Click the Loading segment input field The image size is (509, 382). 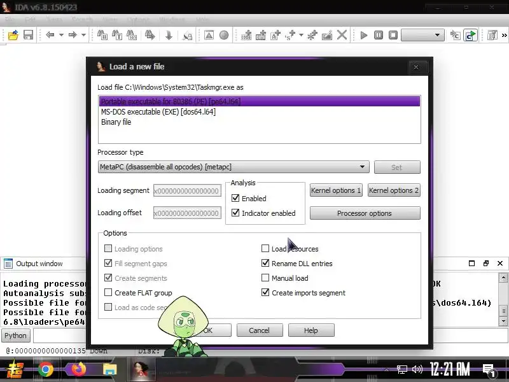pyautogui.click(x=187, y=190)
